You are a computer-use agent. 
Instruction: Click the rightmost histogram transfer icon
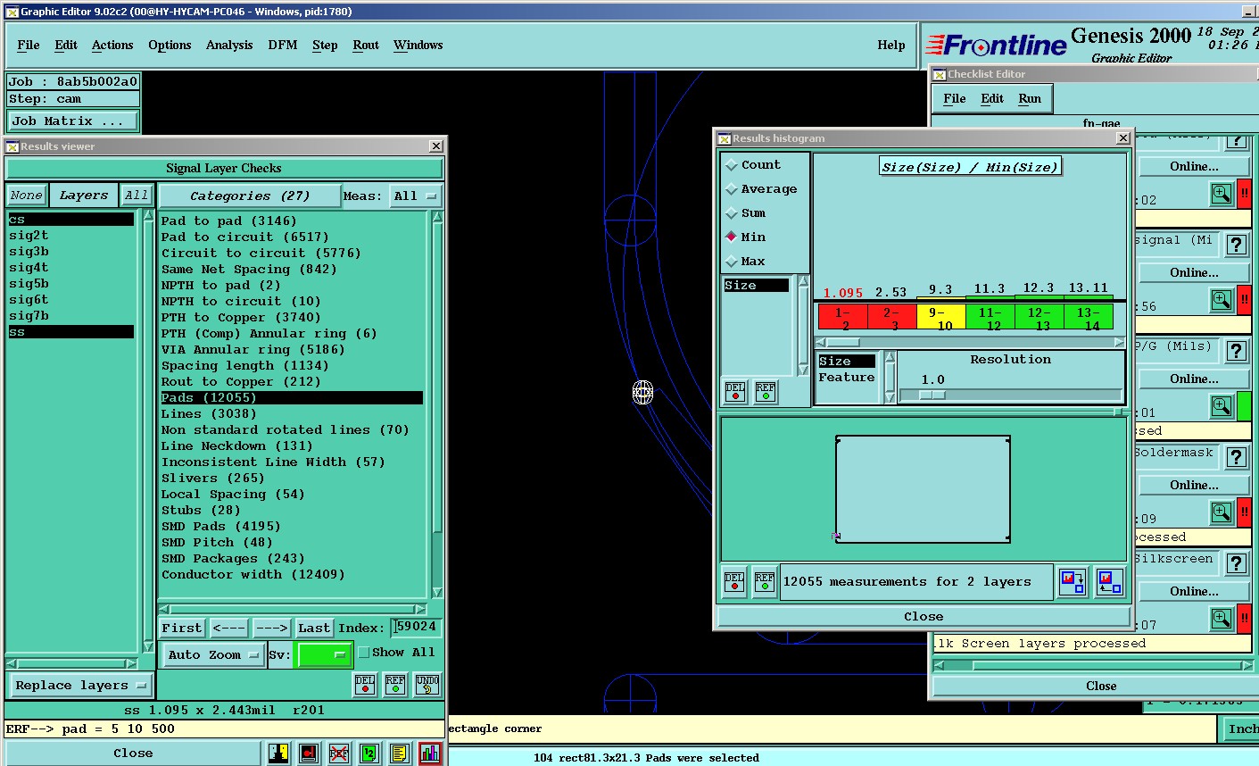1109,582
